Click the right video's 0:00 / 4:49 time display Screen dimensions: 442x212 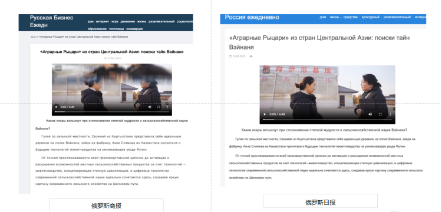point(277,114)
